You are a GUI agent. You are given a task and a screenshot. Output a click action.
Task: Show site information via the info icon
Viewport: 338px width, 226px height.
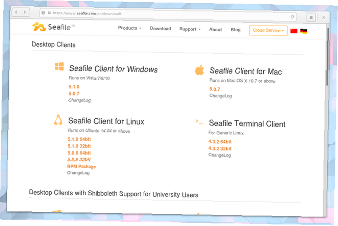[x=43, y=13]
